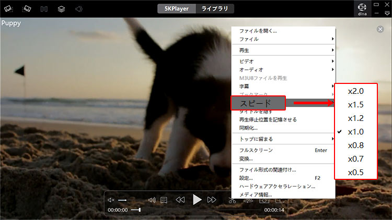Expand the トップに留まる submenu
Image resolution: width=392 pixels, height=220 pixels.
[x=283, y=139]
